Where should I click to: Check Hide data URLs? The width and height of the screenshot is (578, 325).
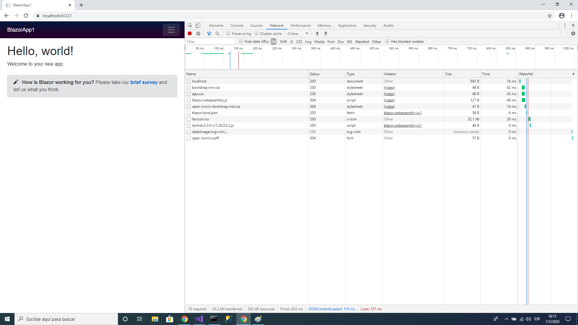pyautogui.click(x=241, y=41)
